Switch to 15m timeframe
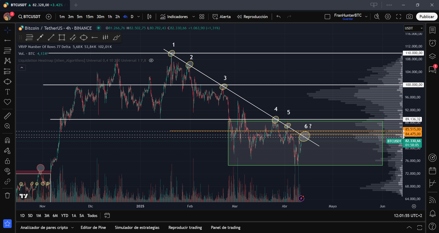Screen dimensions: 439x233 89,17
